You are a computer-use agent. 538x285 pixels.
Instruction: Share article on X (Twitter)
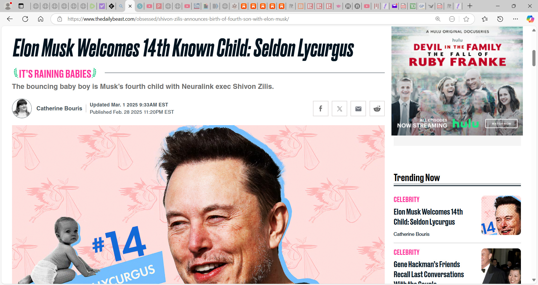[x=339, y=108]
